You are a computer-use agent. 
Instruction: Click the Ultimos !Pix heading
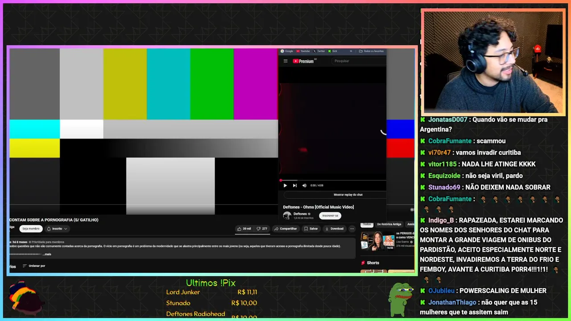[x=211, y=283]
